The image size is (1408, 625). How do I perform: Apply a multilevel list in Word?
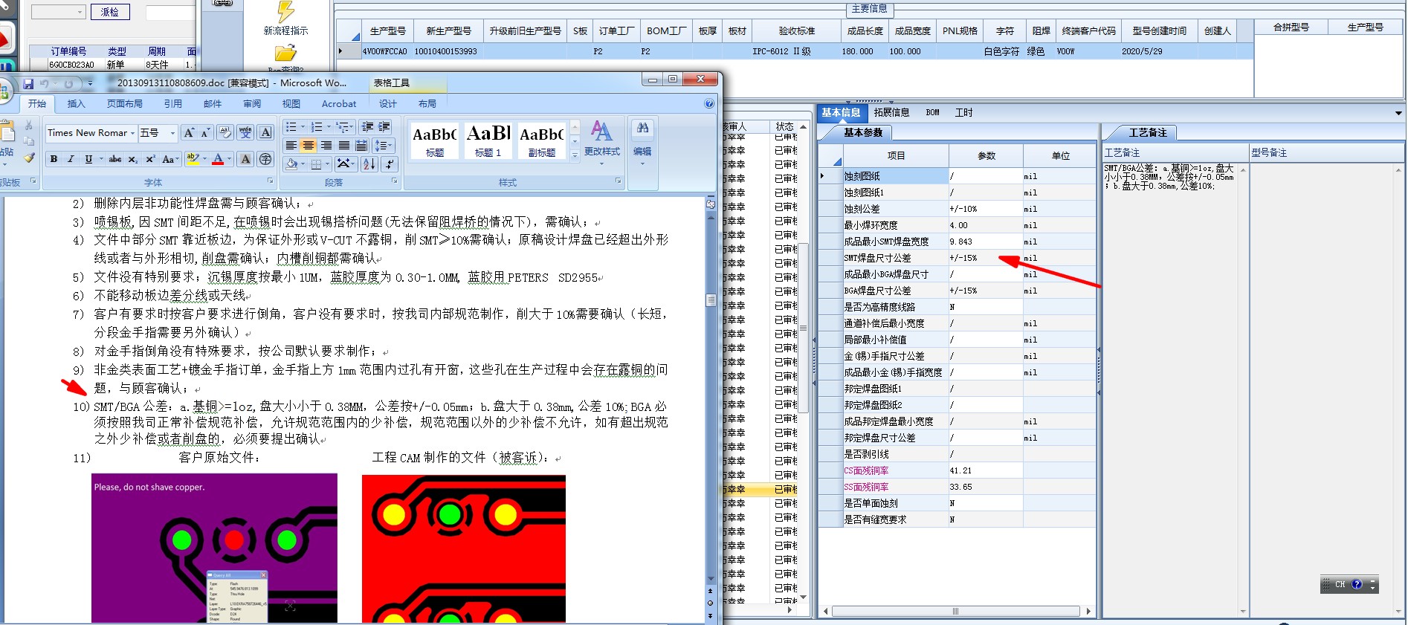coord(342,127)
